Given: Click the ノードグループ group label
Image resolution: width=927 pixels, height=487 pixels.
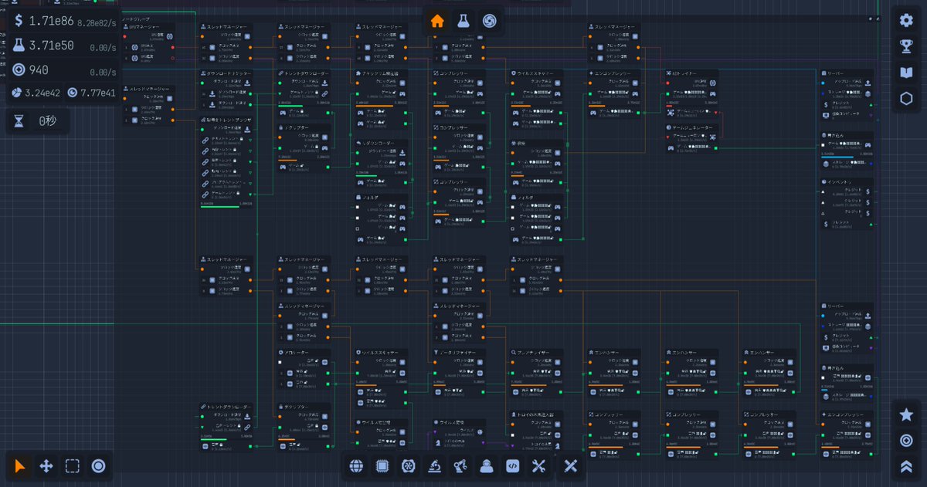Looking at the screenshot, I should (138, 18).
